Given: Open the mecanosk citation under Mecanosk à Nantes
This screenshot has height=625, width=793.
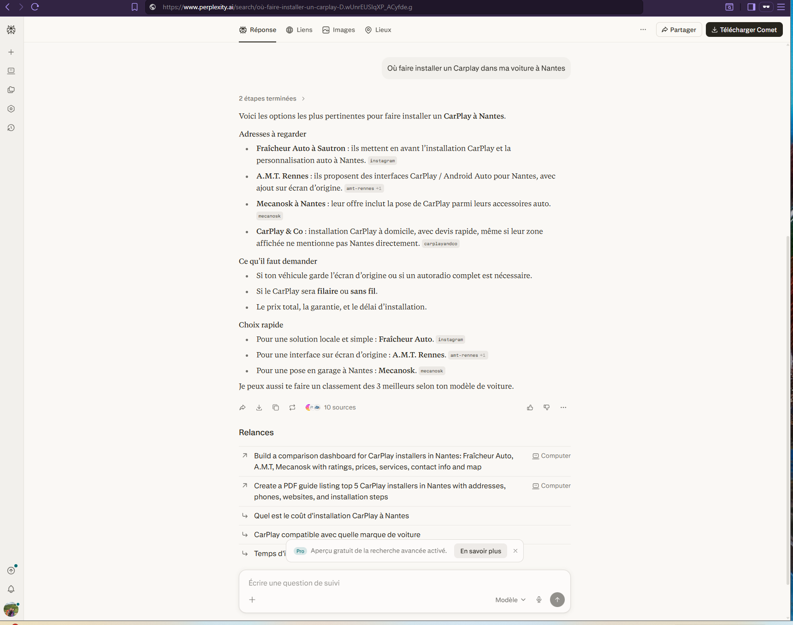Looking at the screenshot, I should coord(269,216).
